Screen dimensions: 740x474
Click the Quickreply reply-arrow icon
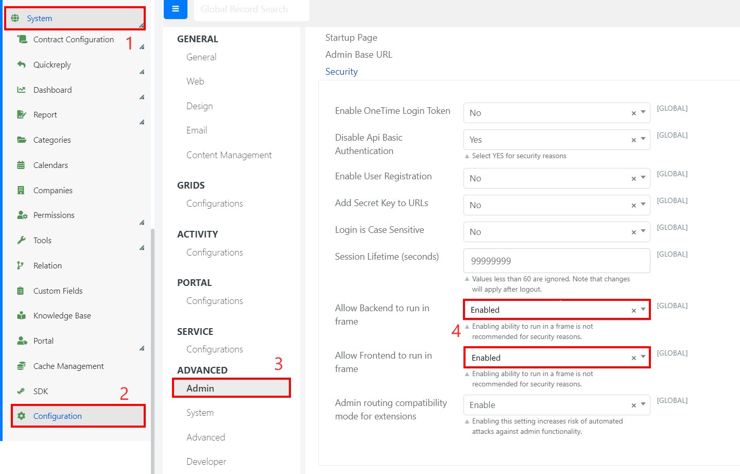click(x=21, y=64)
